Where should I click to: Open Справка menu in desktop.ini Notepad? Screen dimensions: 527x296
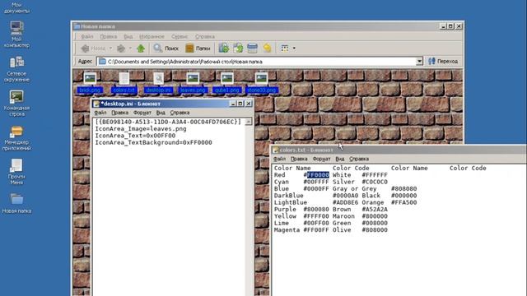(180, 113)
